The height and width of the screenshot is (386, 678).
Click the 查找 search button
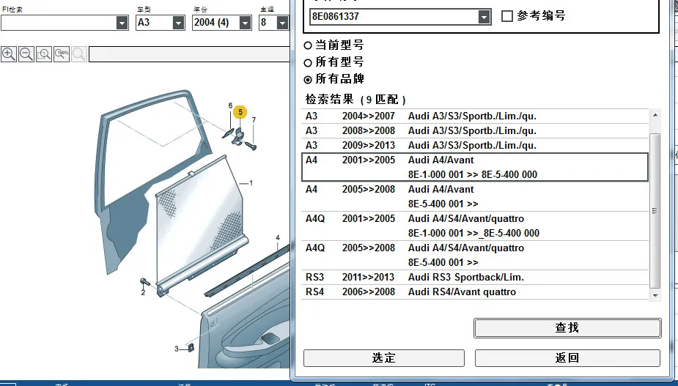[567, 328]
